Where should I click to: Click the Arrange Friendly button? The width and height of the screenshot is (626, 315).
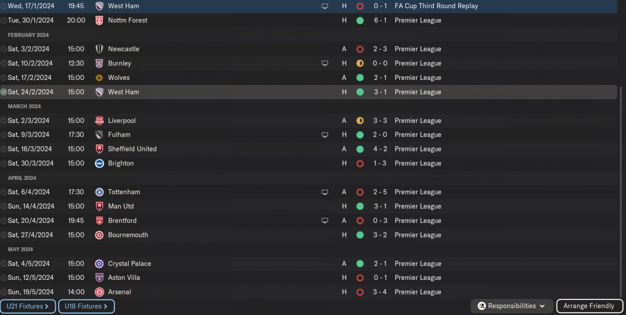(x=589, y=306)
